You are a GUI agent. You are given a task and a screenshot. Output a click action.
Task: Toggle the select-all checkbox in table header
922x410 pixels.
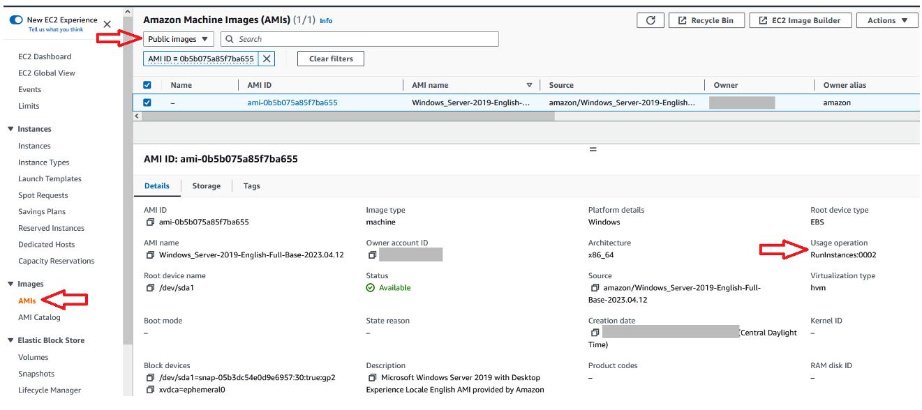pyautogui.click(x=147, y=85)
